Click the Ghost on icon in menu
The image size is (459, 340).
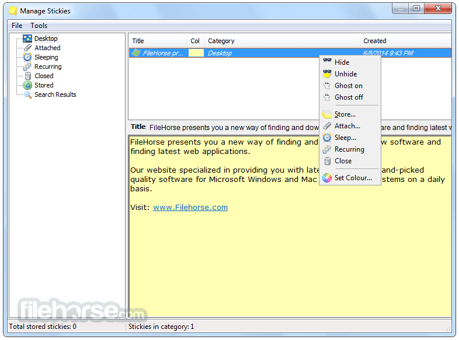click(327, 86)
